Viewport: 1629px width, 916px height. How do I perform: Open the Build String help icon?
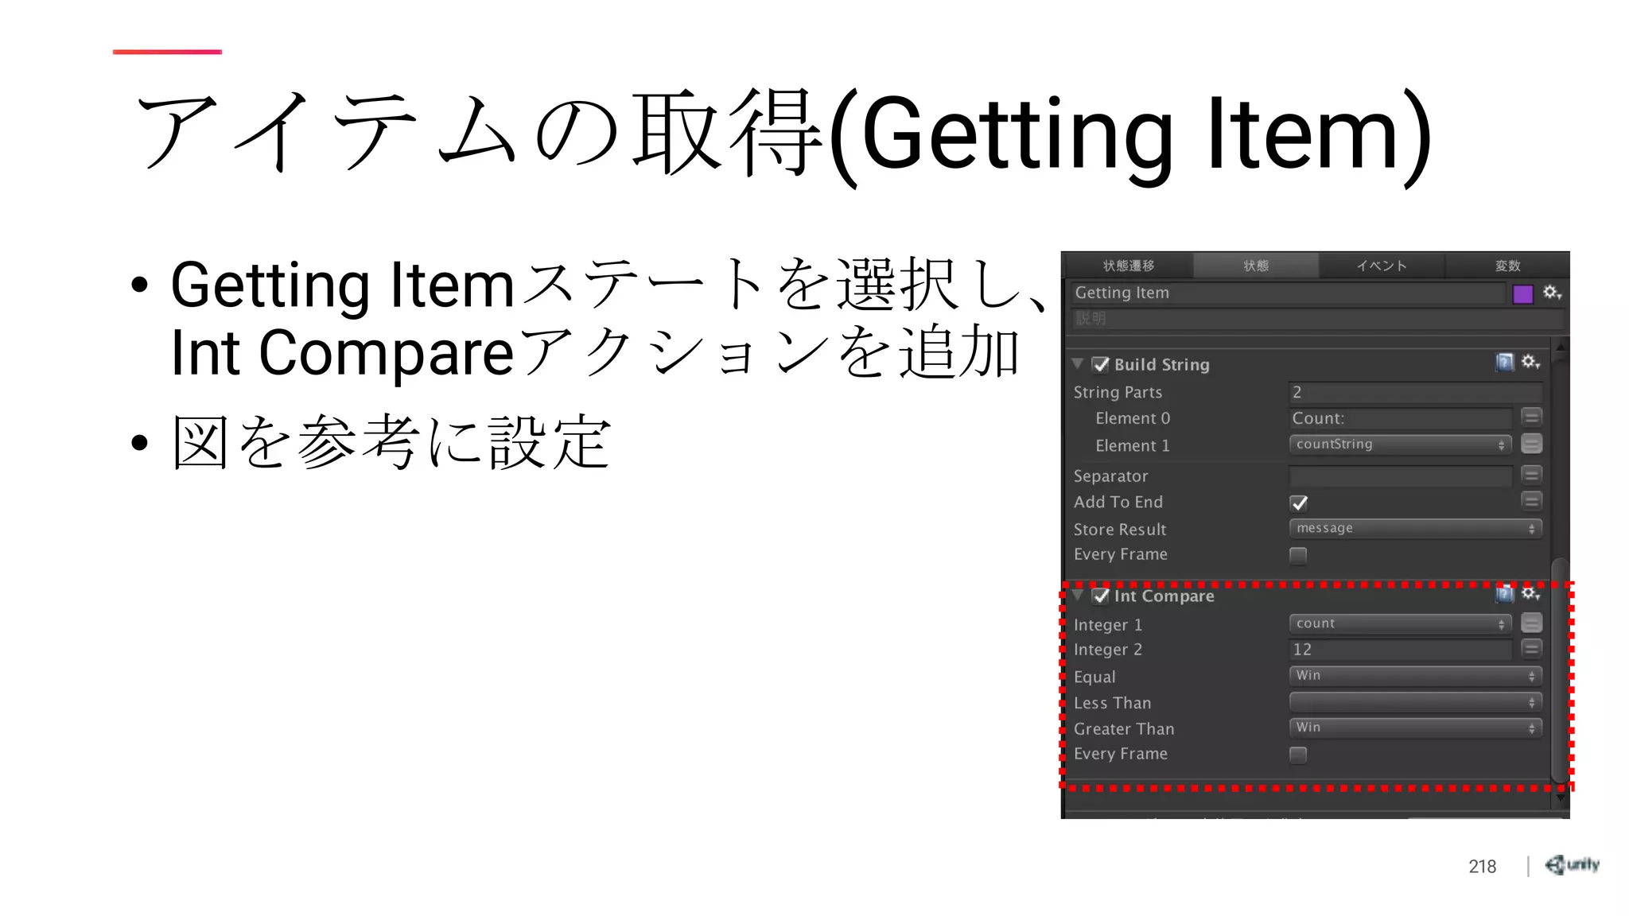(1504, 363)
